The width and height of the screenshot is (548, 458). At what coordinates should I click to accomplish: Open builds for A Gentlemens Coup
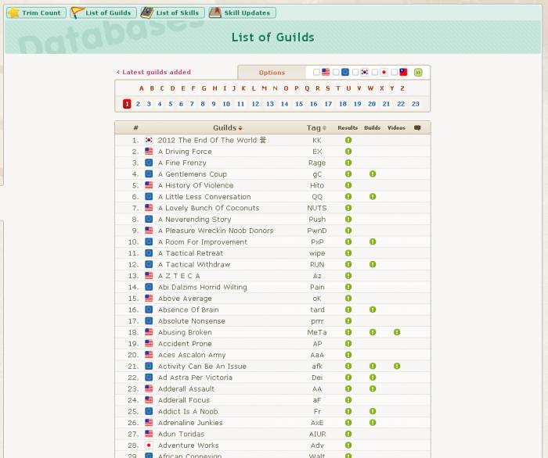tap(373, 174)
